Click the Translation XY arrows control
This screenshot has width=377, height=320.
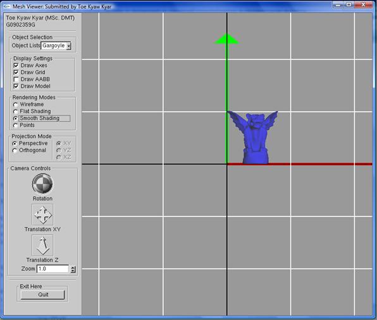click(42, 215)
